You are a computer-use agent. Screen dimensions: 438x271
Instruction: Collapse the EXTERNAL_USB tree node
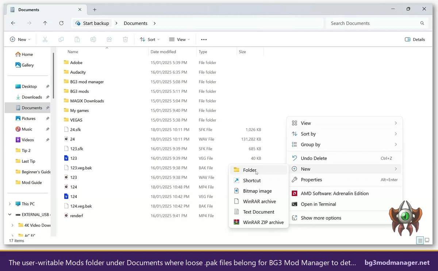tap(10, 215)
